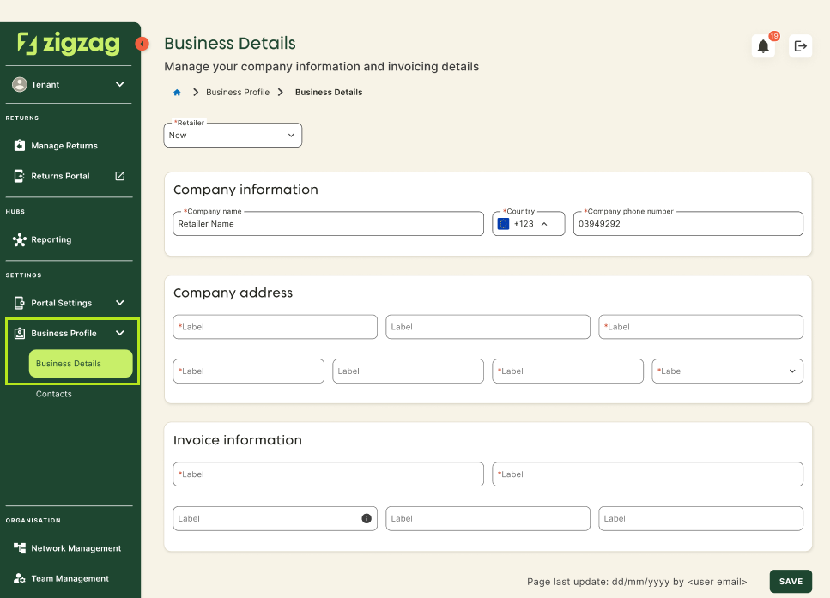Click the SAVE button
Image resolution: width=830 pixels, height=598 pixels.
pyautogui.click(x=791, y=581)
